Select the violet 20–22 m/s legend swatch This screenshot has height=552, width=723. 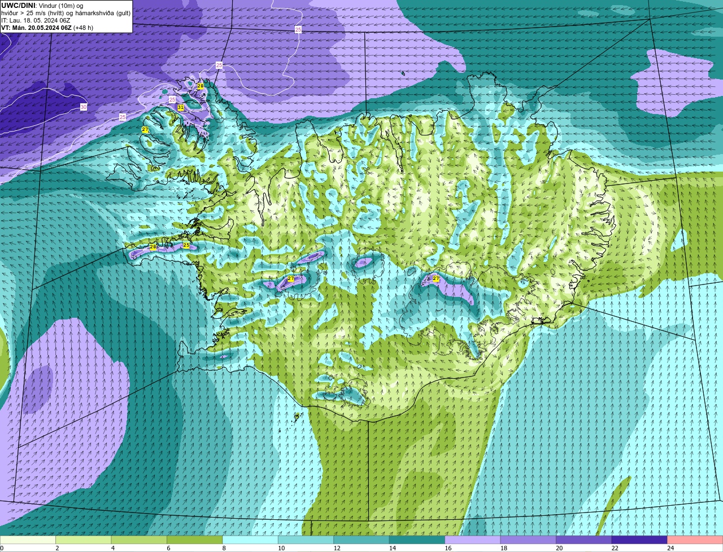coord(584,540)
